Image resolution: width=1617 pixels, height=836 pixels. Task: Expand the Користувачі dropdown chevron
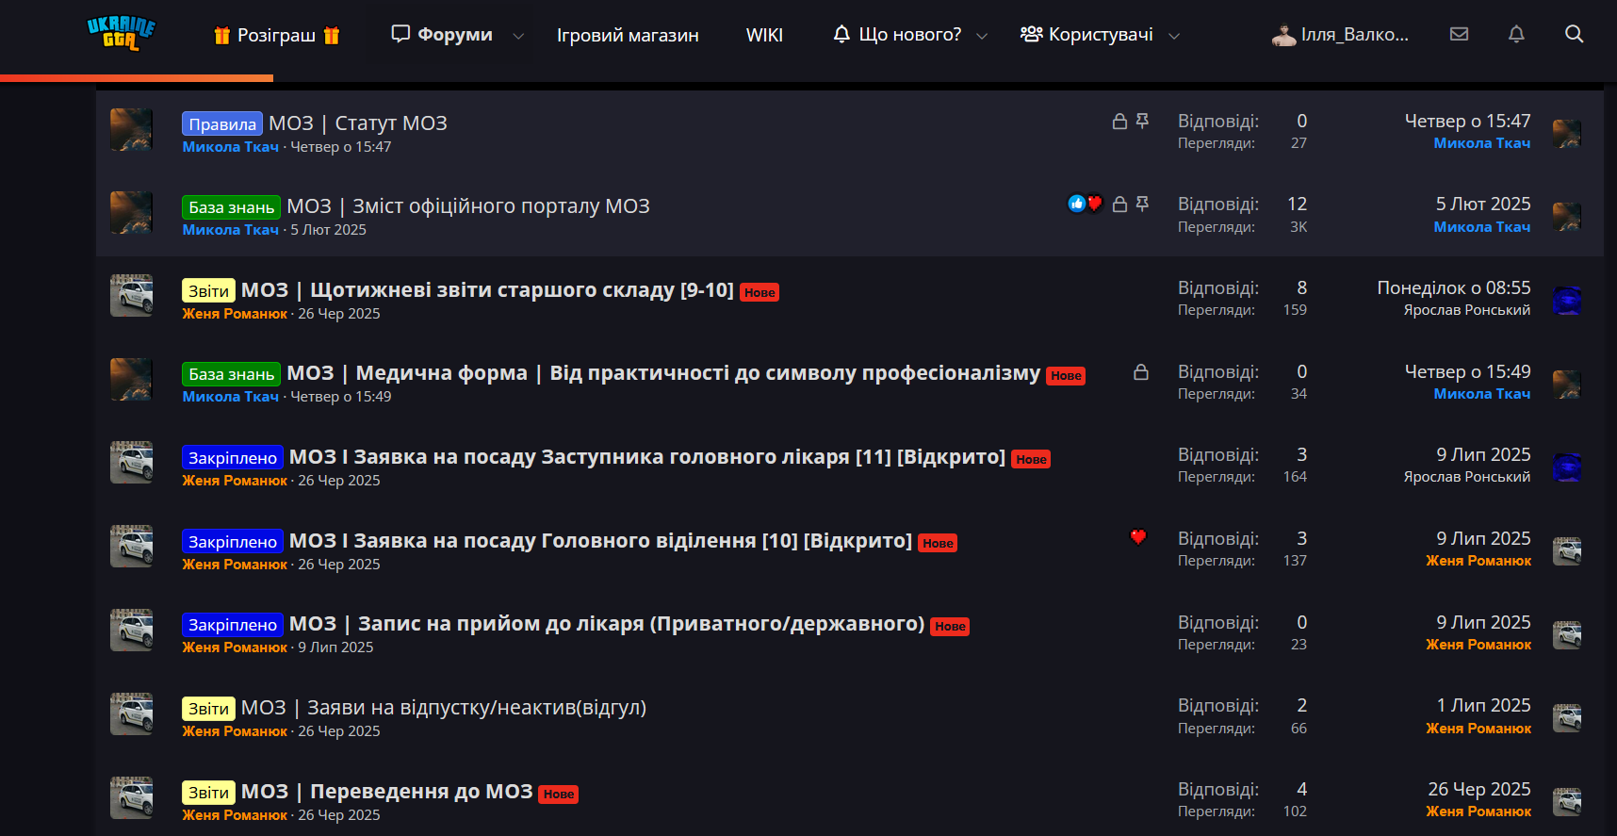coord(1174,36)
